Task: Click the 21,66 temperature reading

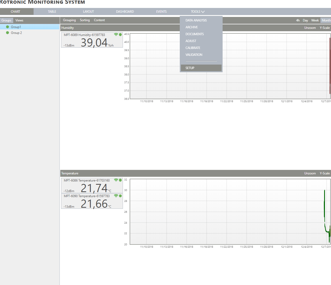Action: (x=94, y=204)
